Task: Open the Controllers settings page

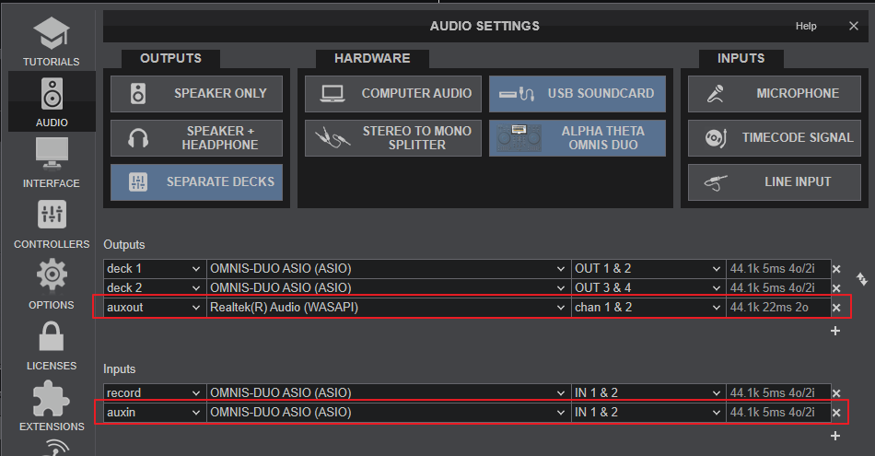Action: click(x=51, y=224)
